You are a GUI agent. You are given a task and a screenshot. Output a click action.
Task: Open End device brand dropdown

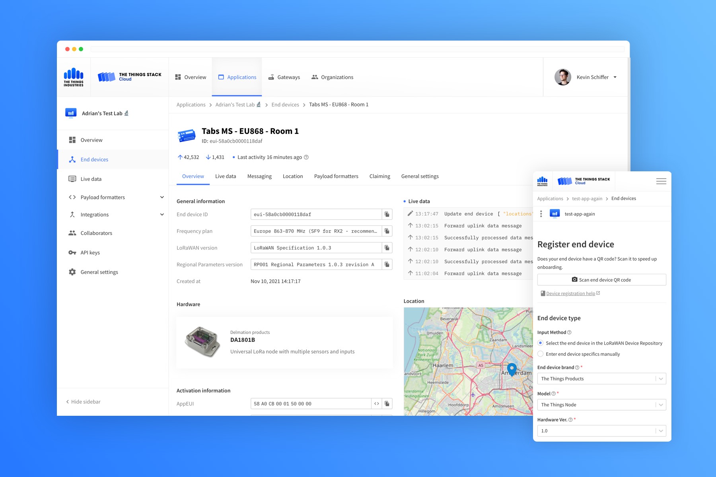point(601,379)
